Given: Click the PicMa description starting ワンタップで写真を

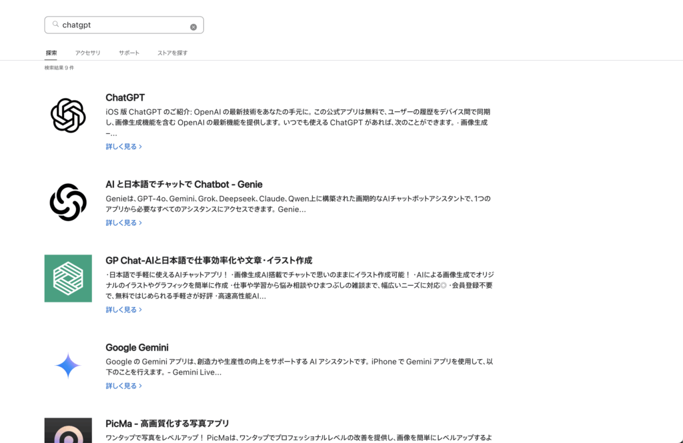Looking at the screenshot, I should pos(299,438).
